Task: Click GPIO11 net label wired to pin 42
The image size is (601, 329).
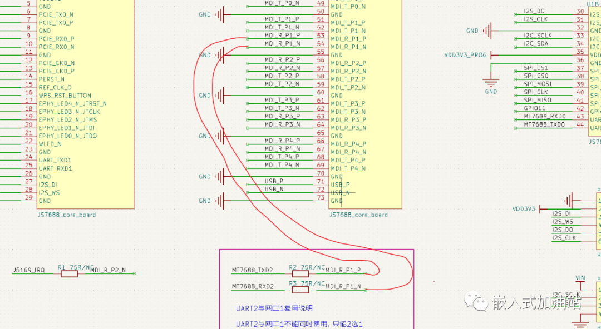Action: (x=534, y=108)
